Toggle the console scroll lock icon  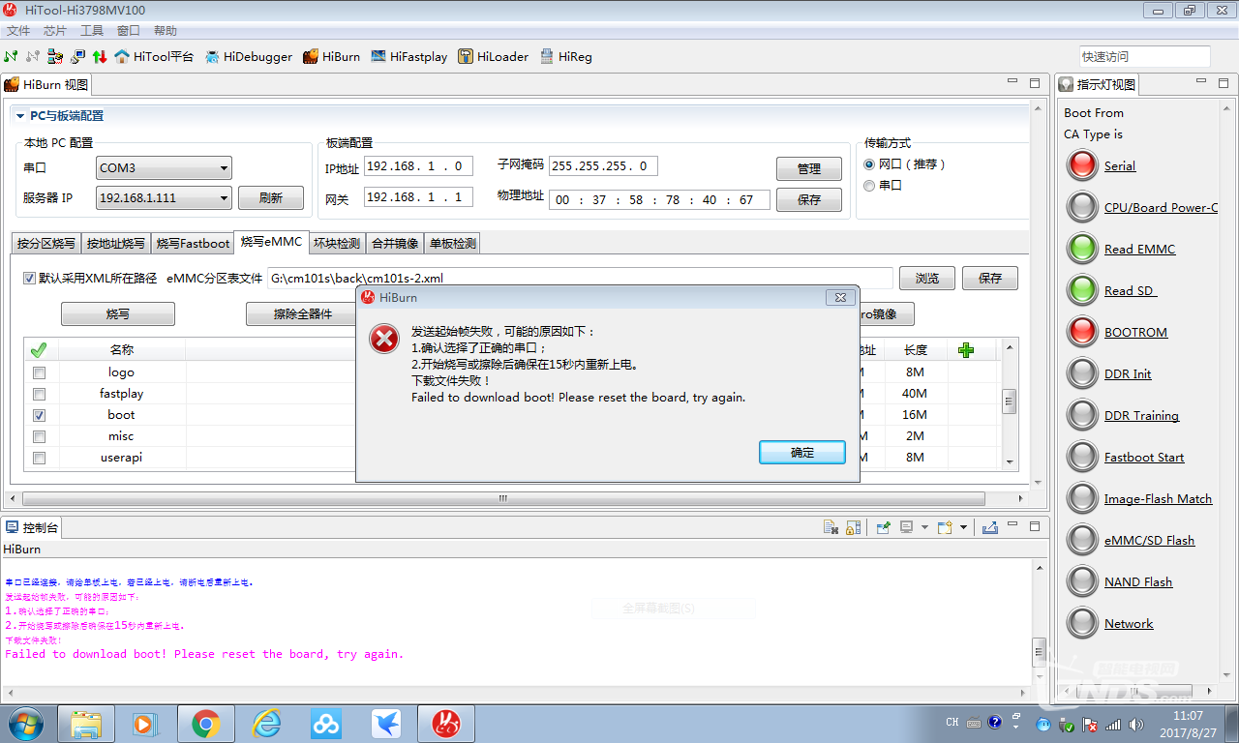tap(853, 527)
